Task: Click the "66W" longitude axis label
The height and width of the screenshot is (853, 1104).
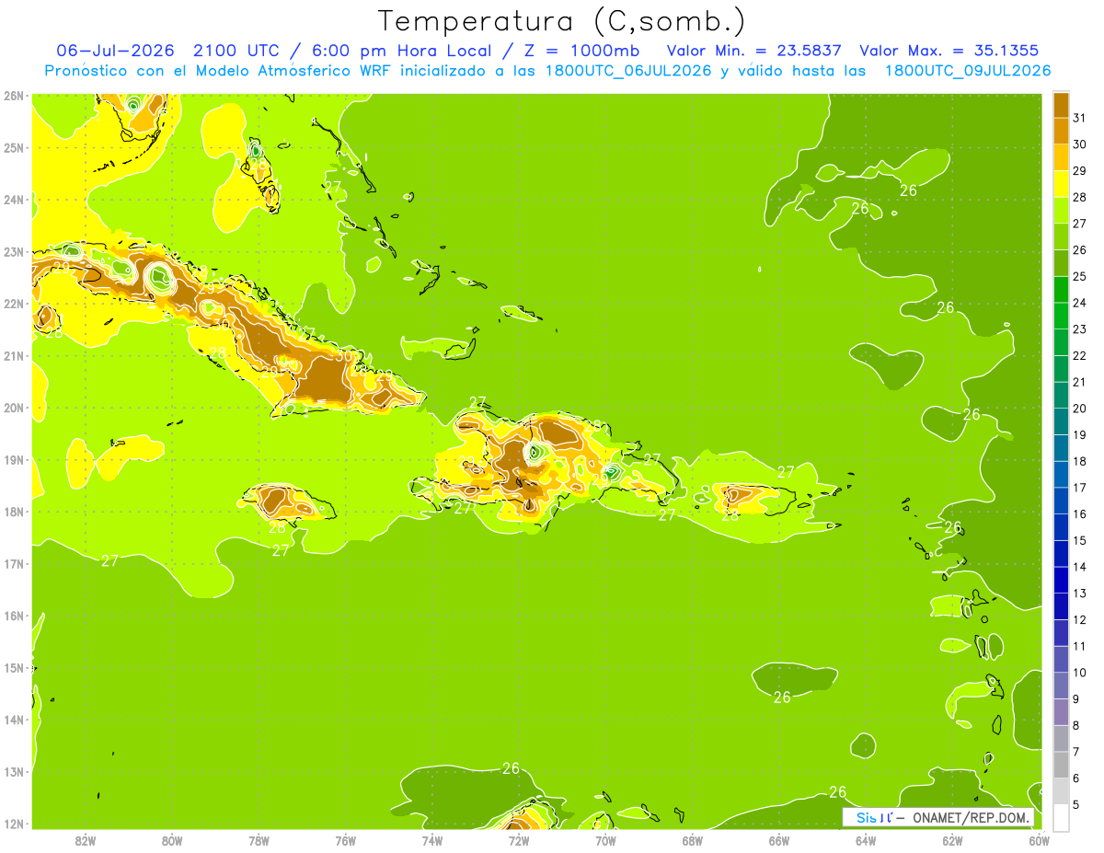Action: pyautogui.click(x=778, y=841)
